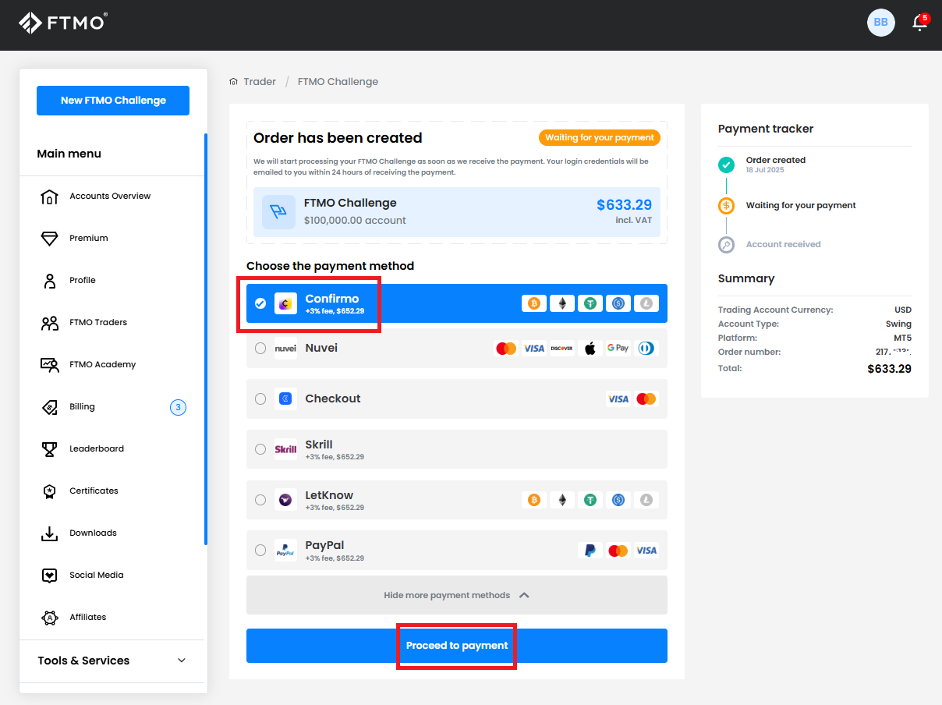This screenshot has height=705, width=942.
Task: Click the Social Media menu label
Action: (x=97, y=576)
